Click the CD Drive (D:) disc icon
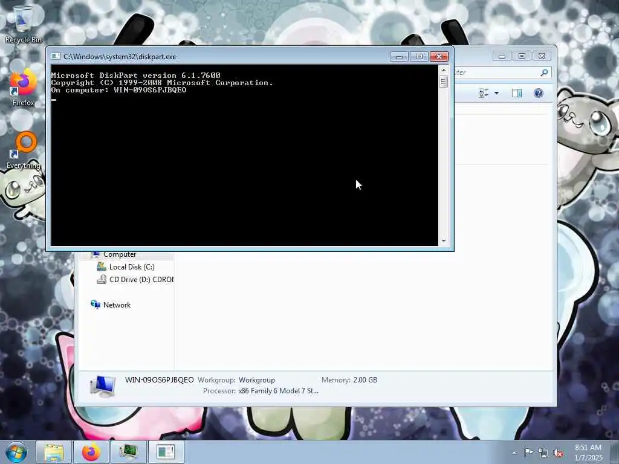 point(102,279)
